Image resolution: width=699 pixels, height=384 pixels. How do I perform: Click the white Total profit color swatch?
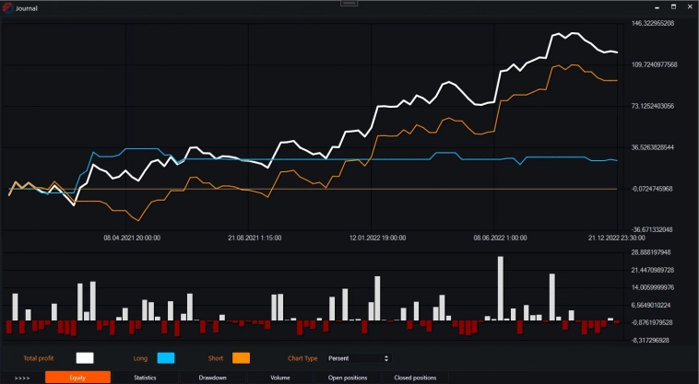(x=85, y=357)
